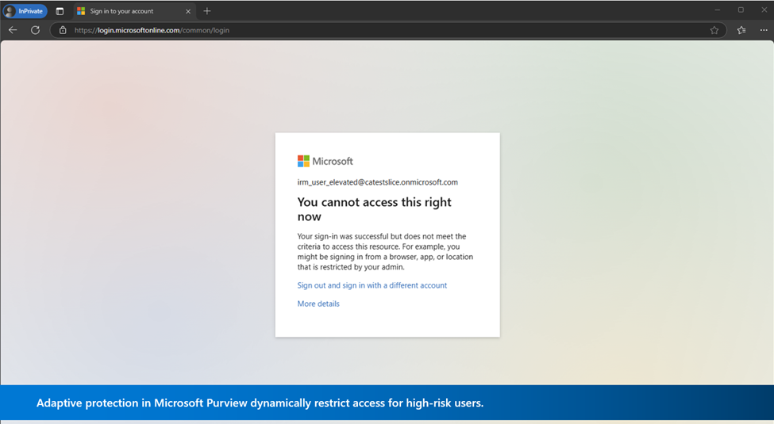The width and height of the screenshot is (774, 424).
Task: Click the Microsoft logo in the dialog
Action: [325, 161]
